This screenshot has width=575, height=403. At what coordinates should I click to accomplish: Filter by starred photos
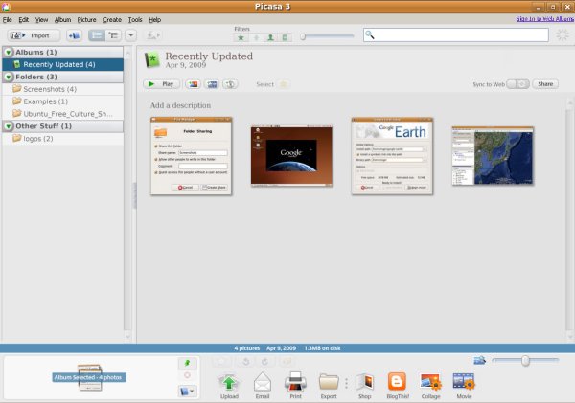[241, 37]
